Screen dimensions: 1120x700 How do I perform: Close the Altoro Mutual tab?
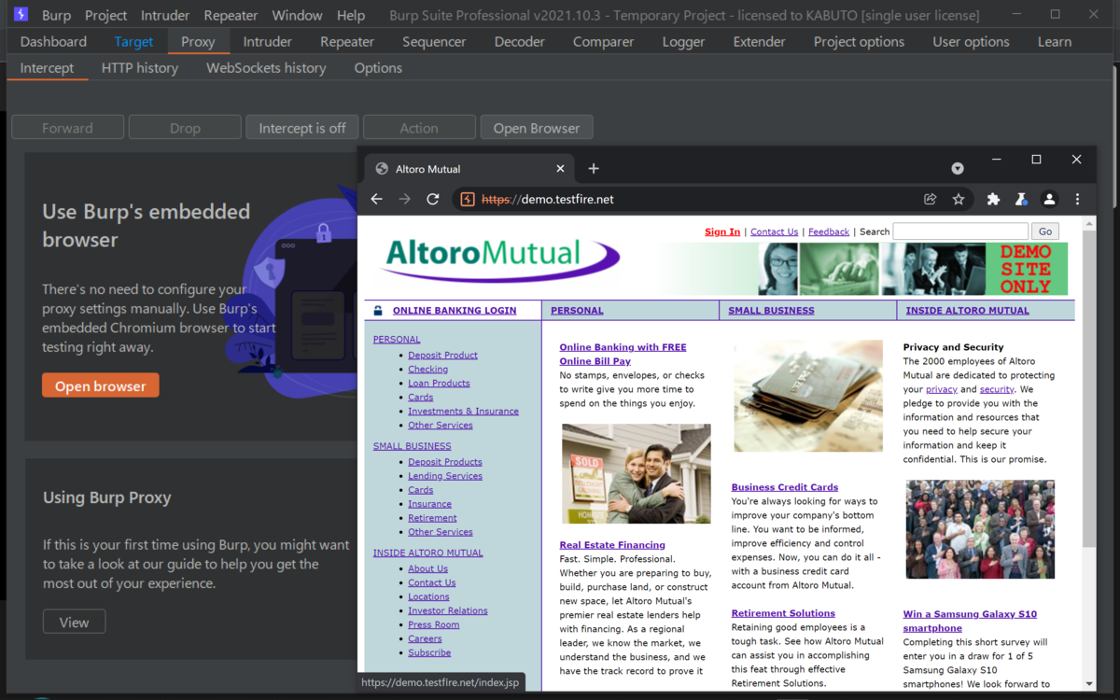pyautogui.click(x=560, y=169)
